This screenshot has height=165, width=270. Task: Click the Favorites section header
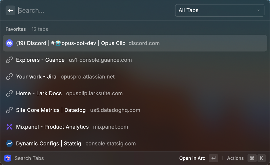(x=16, y=29)
